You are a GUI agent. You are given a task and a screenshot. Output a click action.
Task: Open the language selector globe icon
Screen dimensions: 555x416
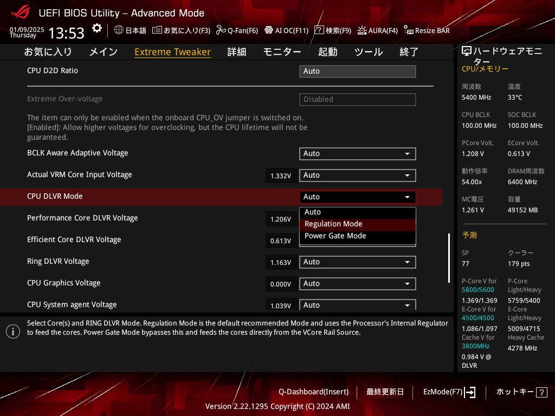(119, 30)
